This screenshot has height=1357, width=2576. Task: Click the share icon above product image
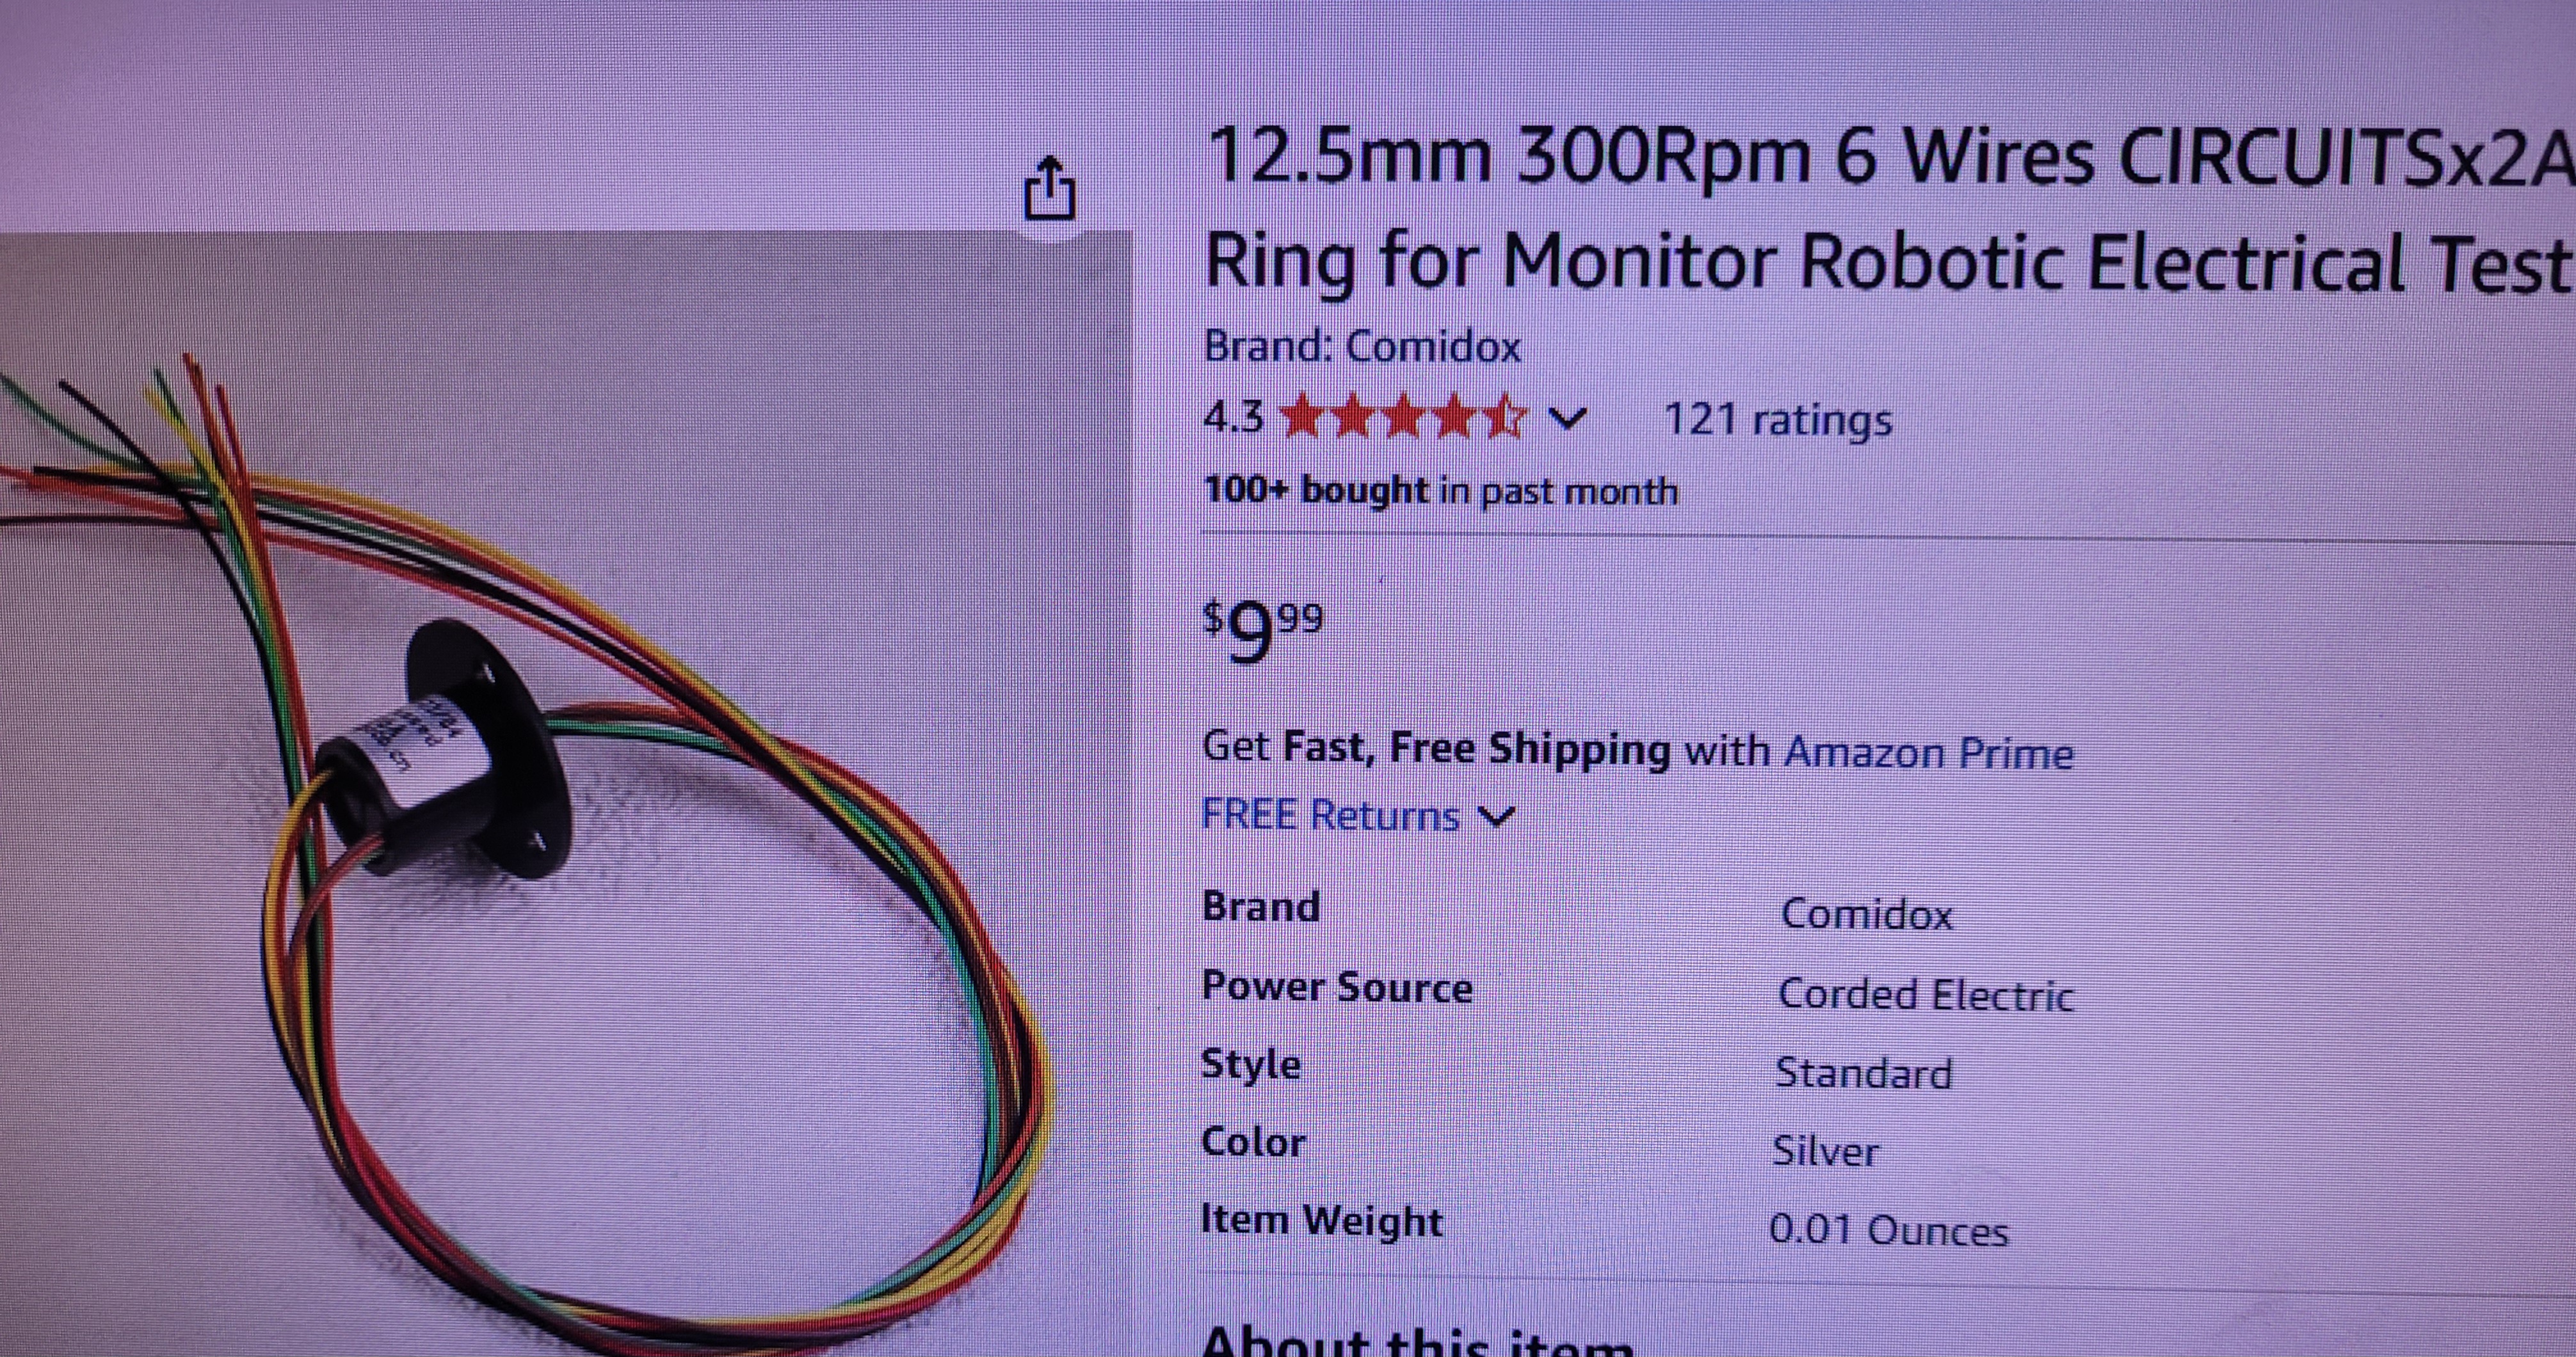pos(1049,188)
